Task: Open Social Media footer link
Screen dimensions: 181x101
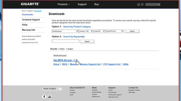Action: coord(96,92)
